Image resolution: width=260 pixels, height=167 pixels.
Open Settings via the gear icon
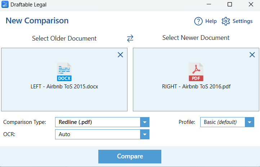pos(226,21)
